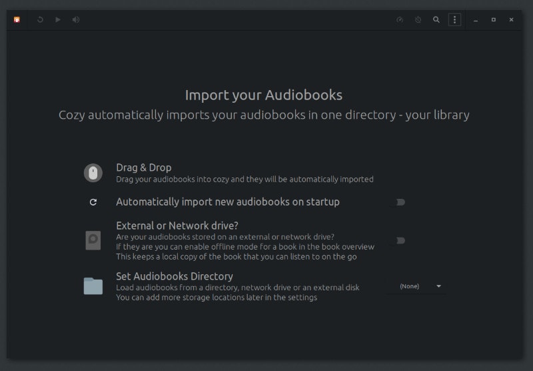Screen dimensions: 533x371
Task: Click the Set Audiobooks Directory heading
Action: [x=175, y=276]
